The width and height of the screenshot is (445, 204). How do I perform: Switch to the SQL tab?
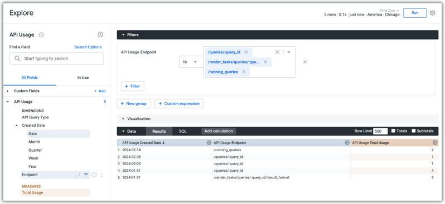coord(183,131)
